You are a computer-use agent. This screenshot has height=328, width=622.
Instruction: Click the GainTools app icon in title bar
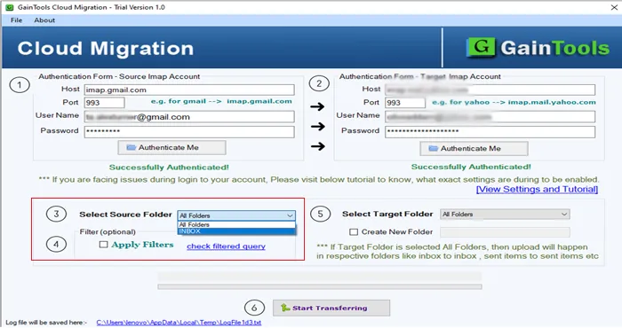9,7
